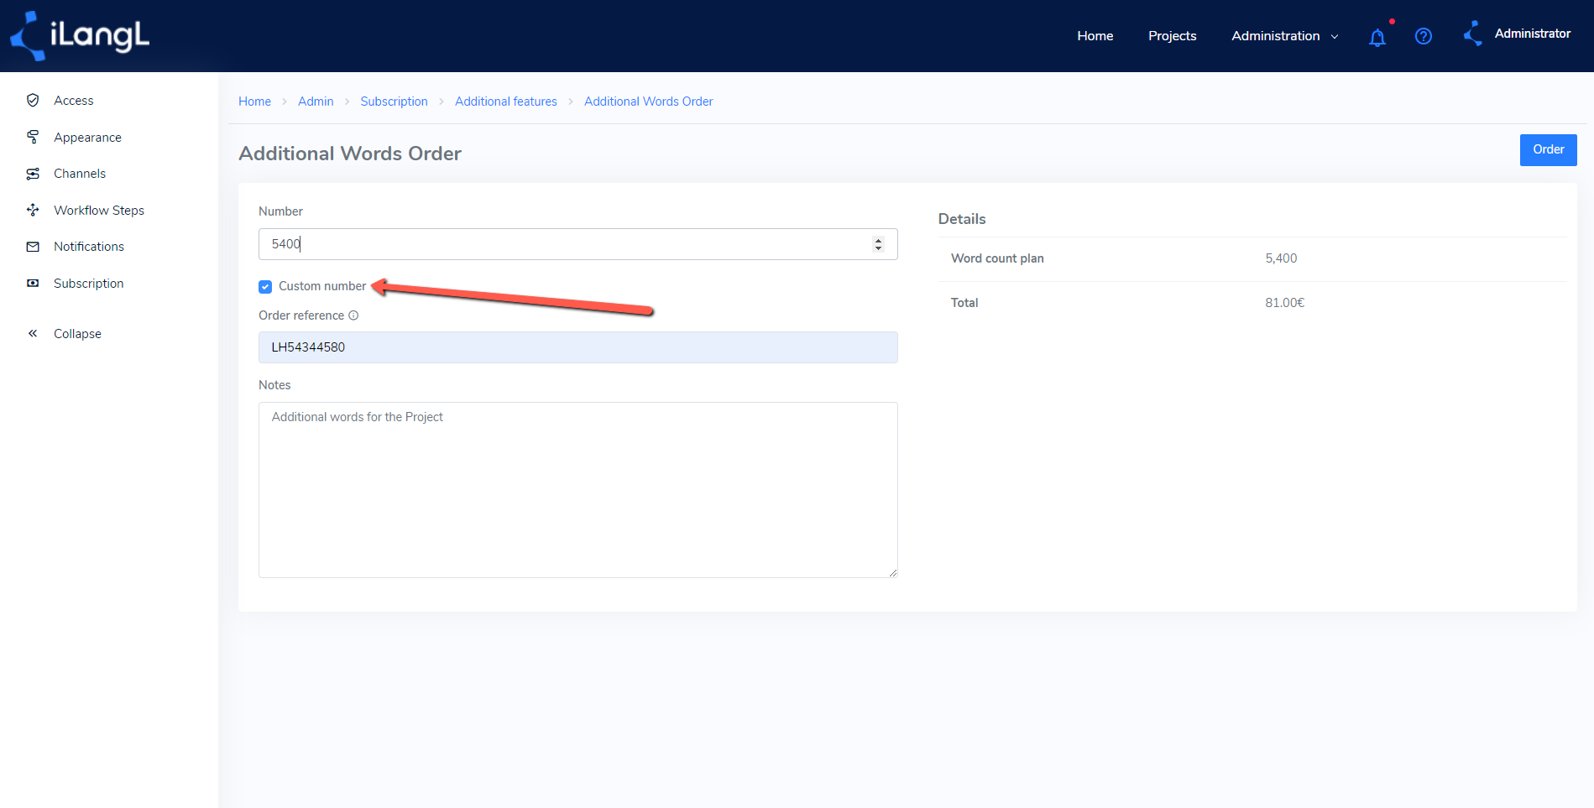Open the Home menu in top bar

(1095, 36)
